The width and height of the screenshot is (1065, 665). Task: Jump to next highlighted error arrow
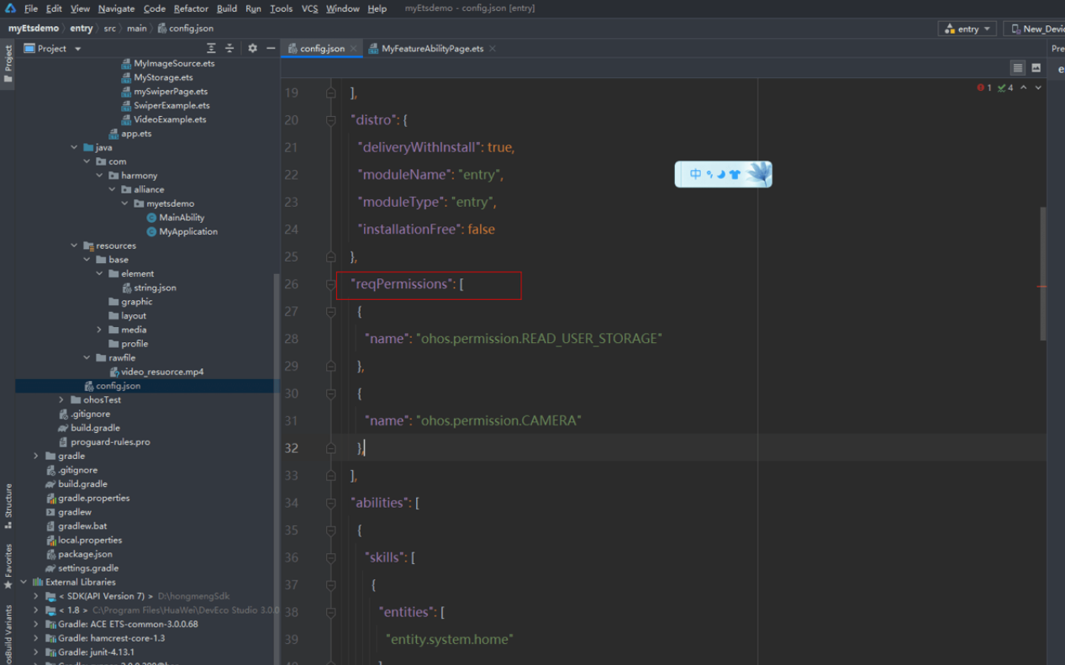pyautogui.click(x=1038, y=87)
